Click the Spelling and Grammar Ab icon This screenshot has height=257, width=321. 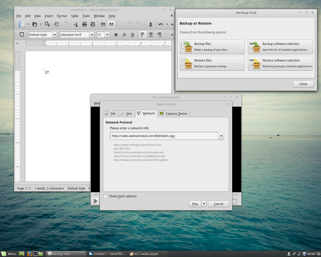[103, 24]
